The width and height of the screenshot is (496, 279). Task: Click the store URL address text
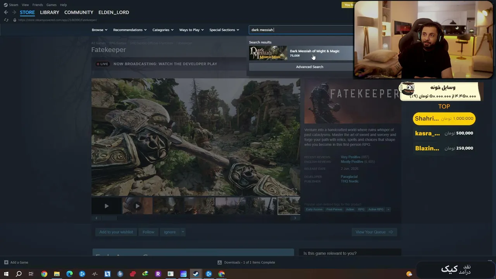tap(57, 20)
